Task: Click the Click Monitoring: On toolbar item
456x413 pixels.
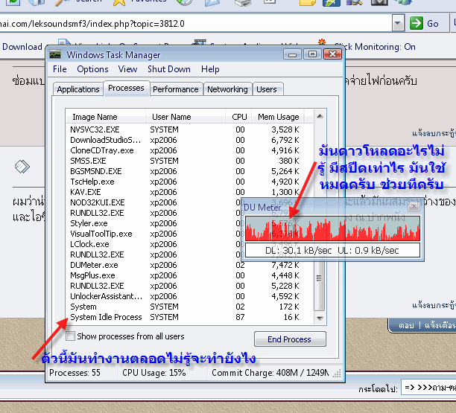Action: pos(375,47)
